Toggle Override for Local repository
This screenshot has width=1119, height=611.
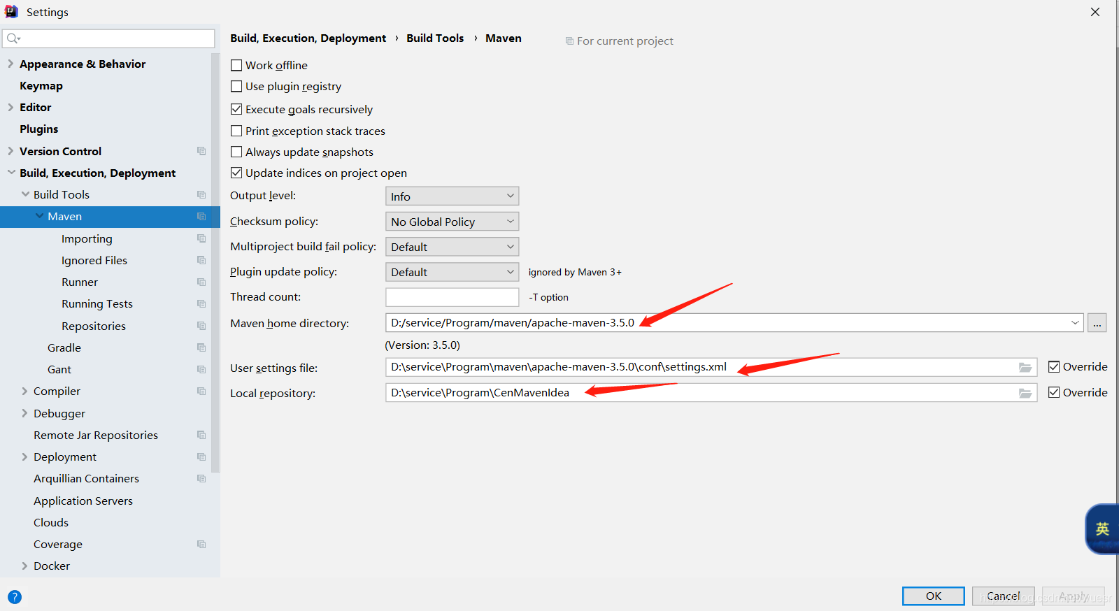(x=1054, y=392)
